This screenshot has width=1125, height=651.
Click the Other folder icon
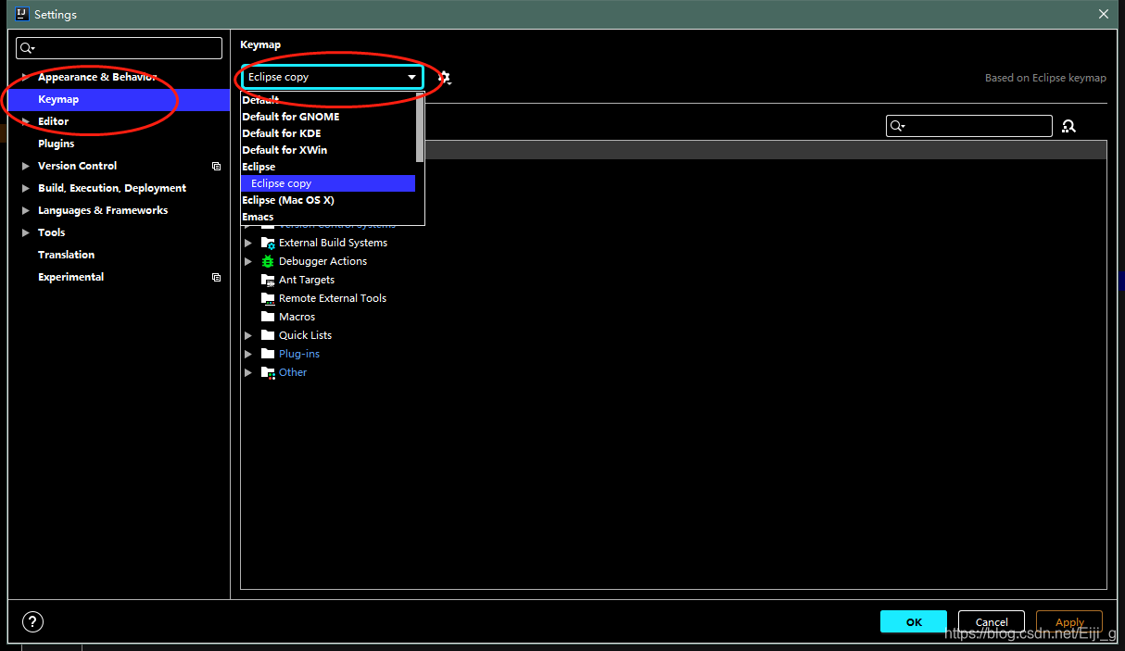[268, 372]
